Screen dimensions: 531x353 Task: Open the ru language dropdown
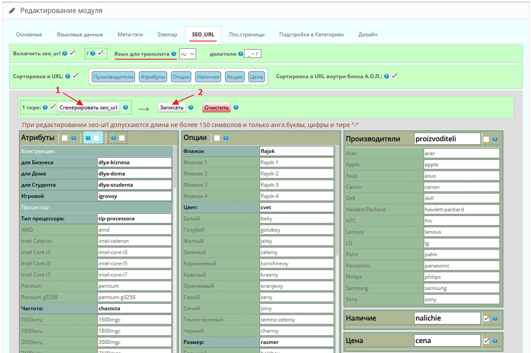point(187,54)
